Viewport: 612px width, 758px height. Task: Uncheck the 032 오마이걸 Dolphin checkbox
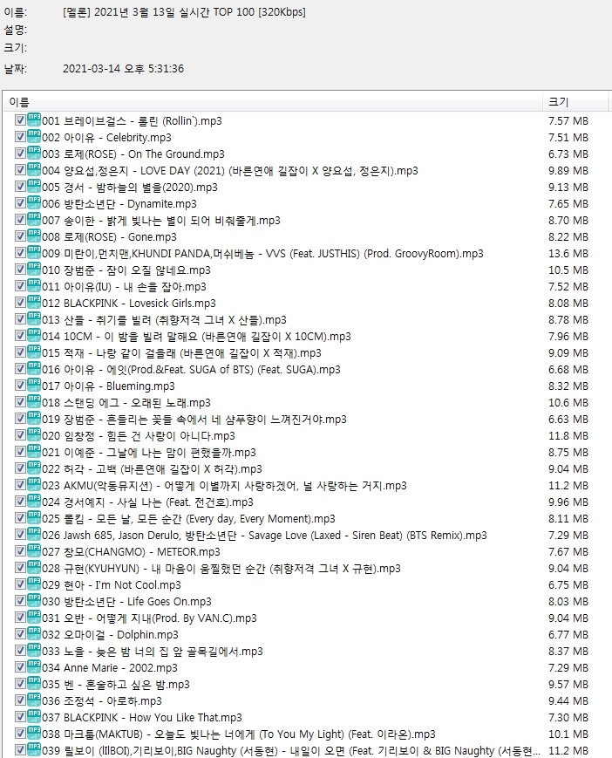pos(20,634)
